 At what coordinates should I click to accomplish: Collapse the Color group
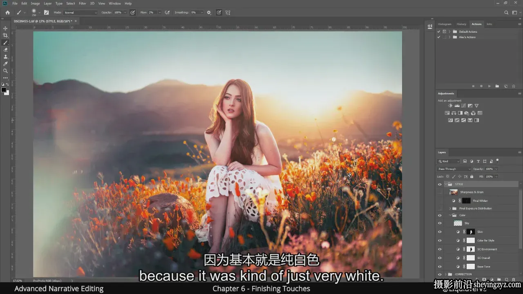[x=450, y=215]
